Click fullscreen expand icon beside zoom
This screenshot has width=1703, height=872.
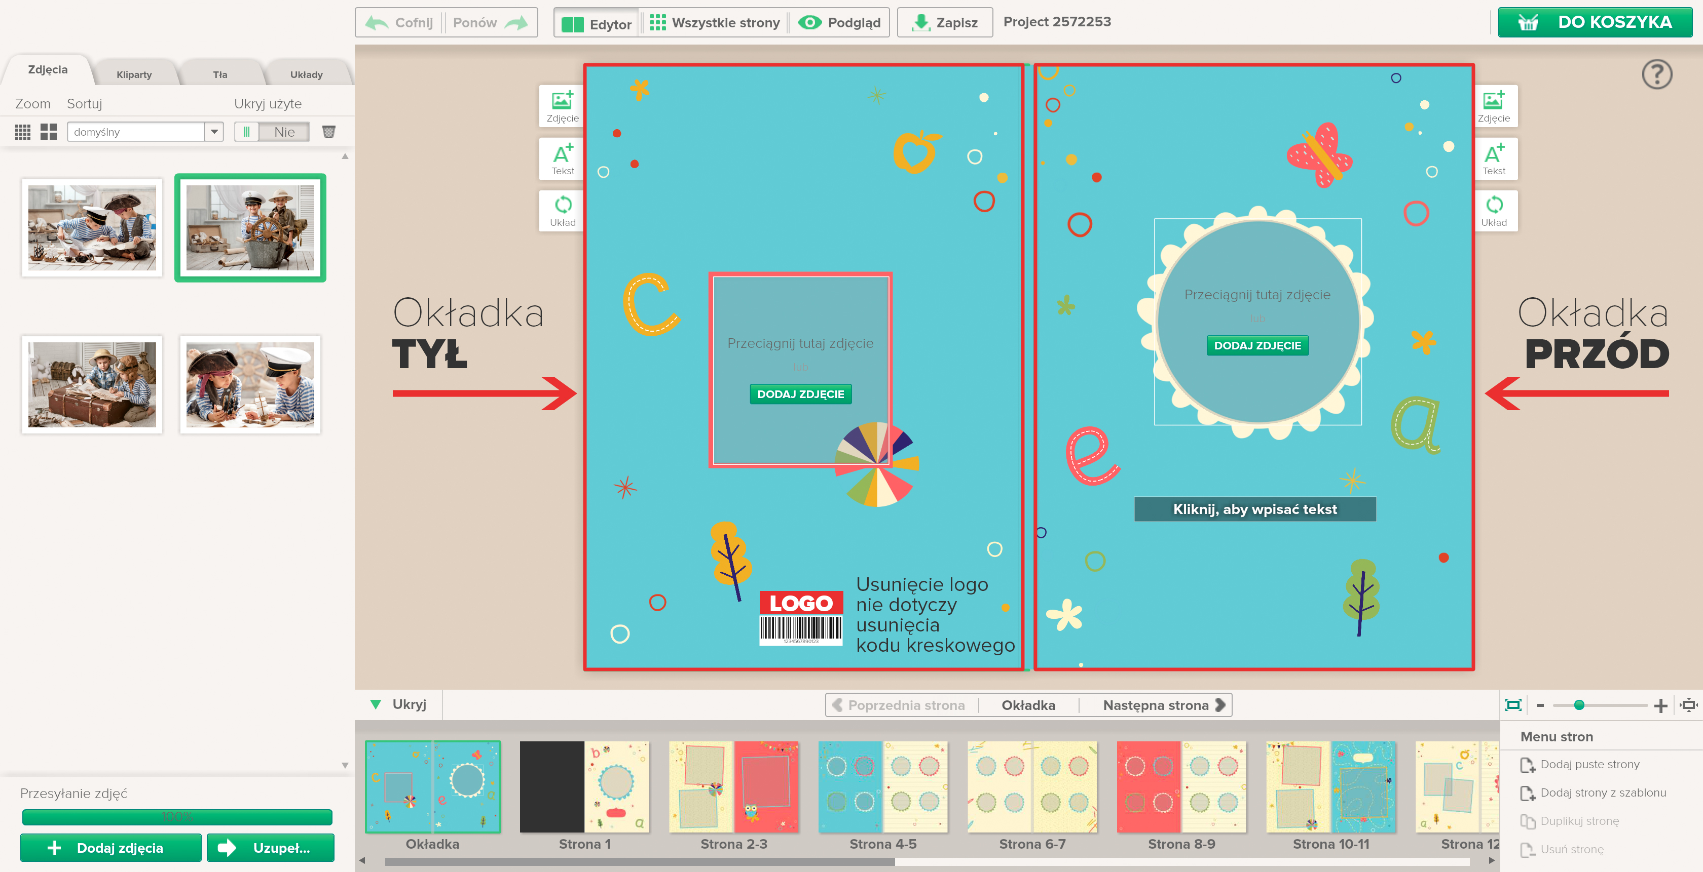point(1688,705)
